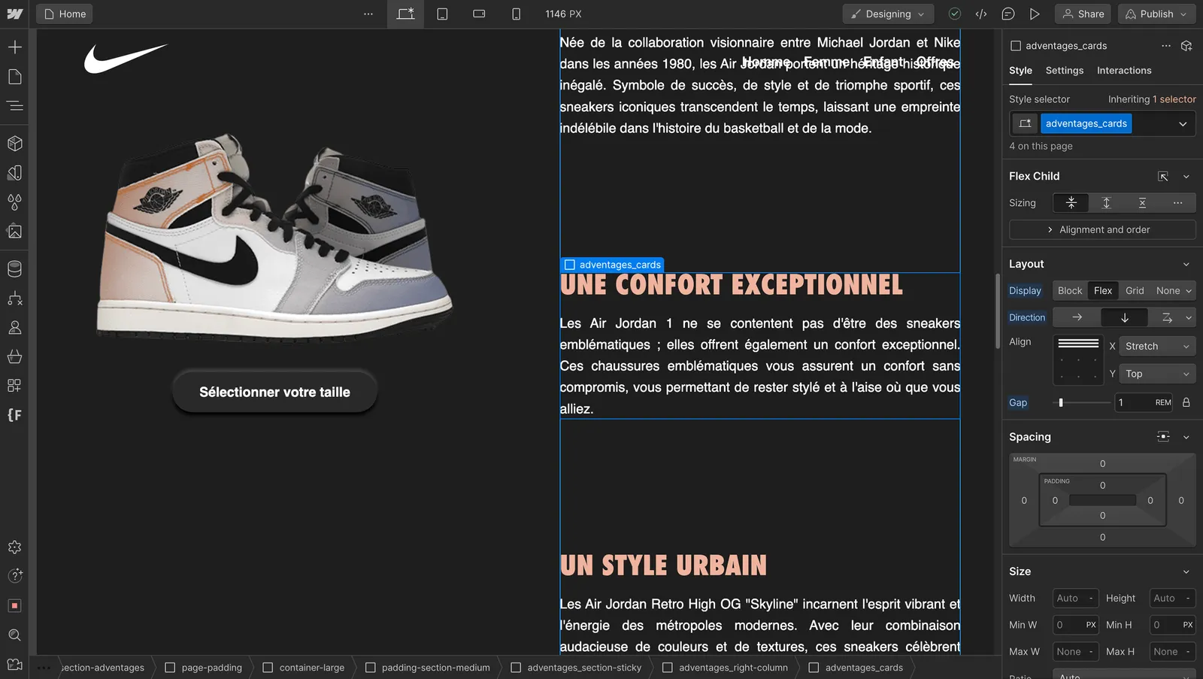
Task: Open the Publish dropdown
Action: coord(1157,14)
